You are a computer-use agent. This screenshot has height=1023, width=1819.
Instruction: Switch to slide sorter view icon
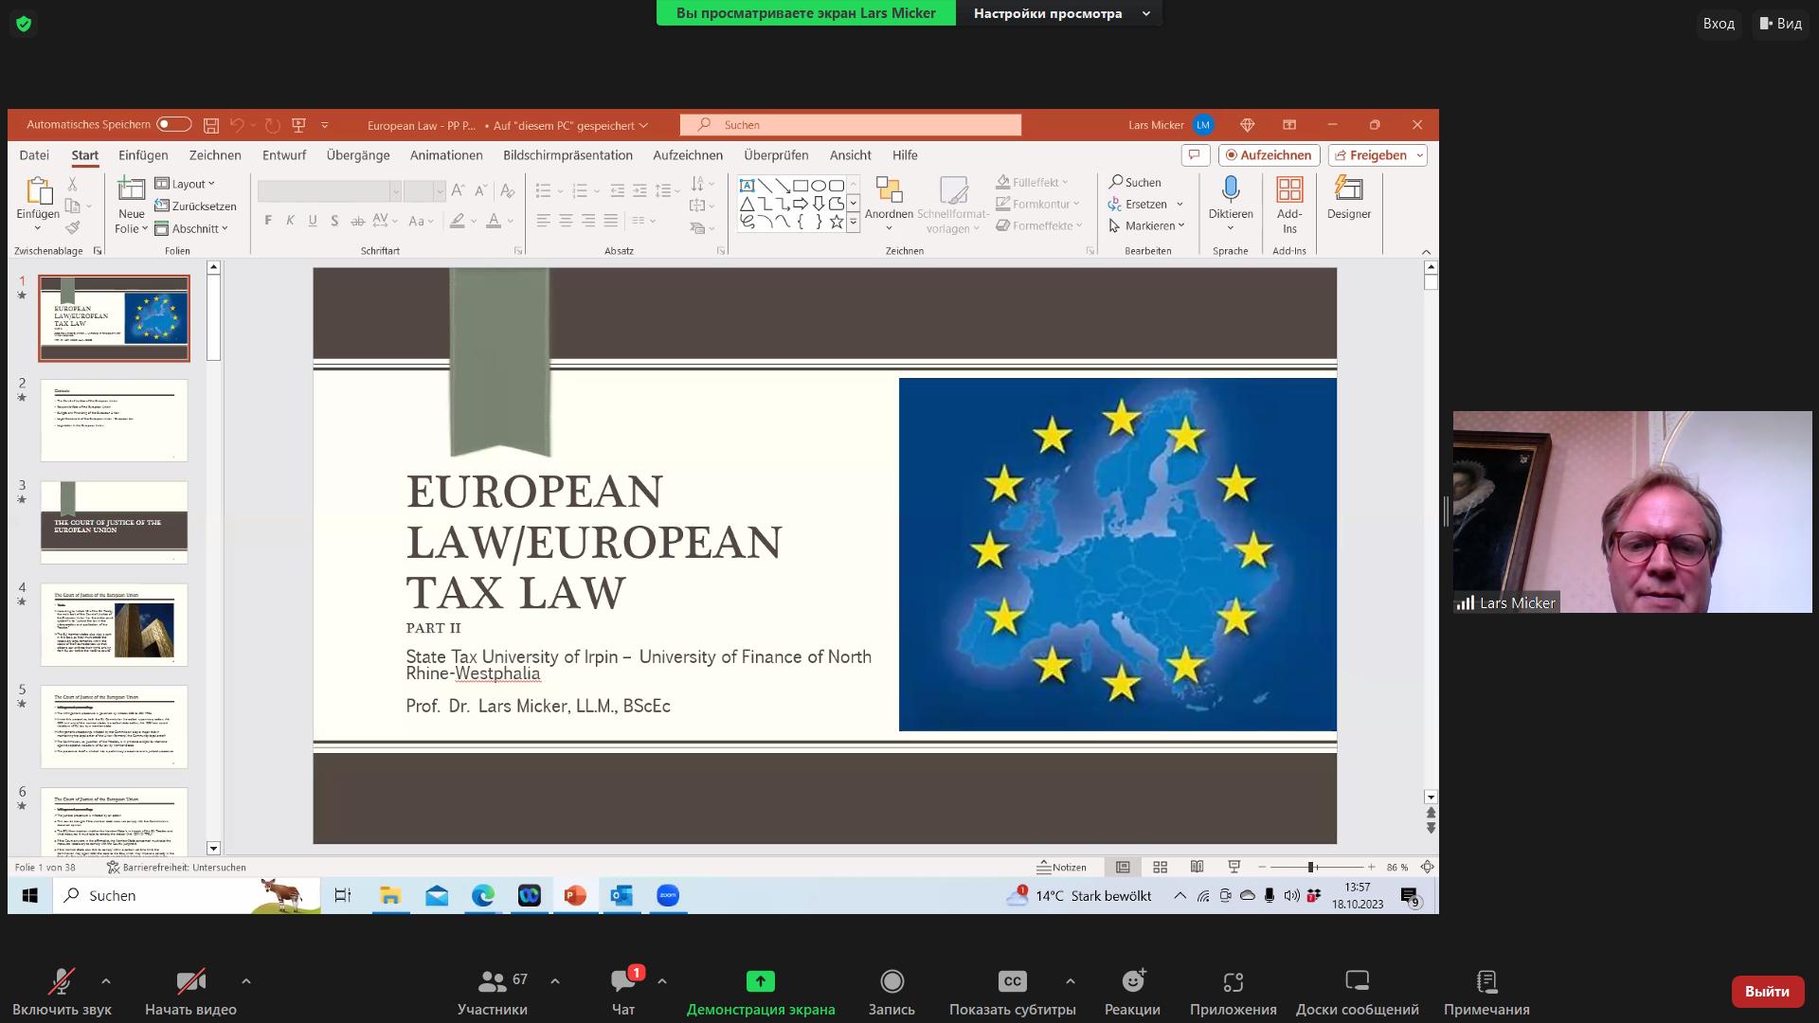(x=1160, y=867)
